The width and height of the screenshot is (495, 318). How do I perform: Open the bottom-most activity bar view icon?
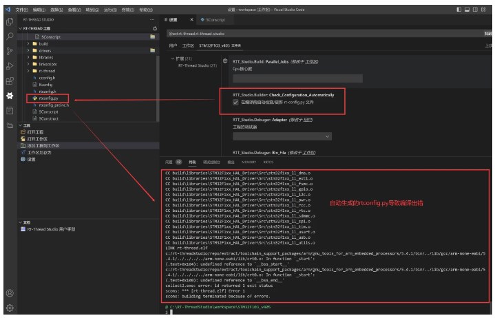pos(10,125)
